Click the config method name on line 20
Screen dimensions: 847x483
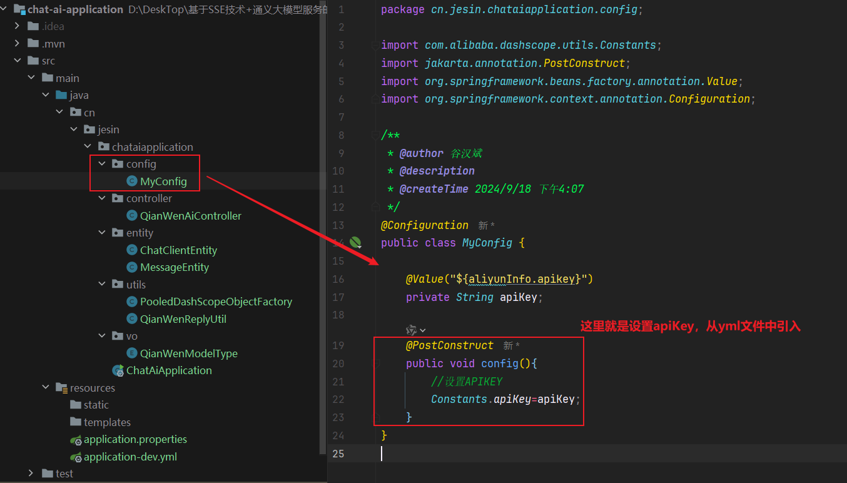(x=500, y=364)
